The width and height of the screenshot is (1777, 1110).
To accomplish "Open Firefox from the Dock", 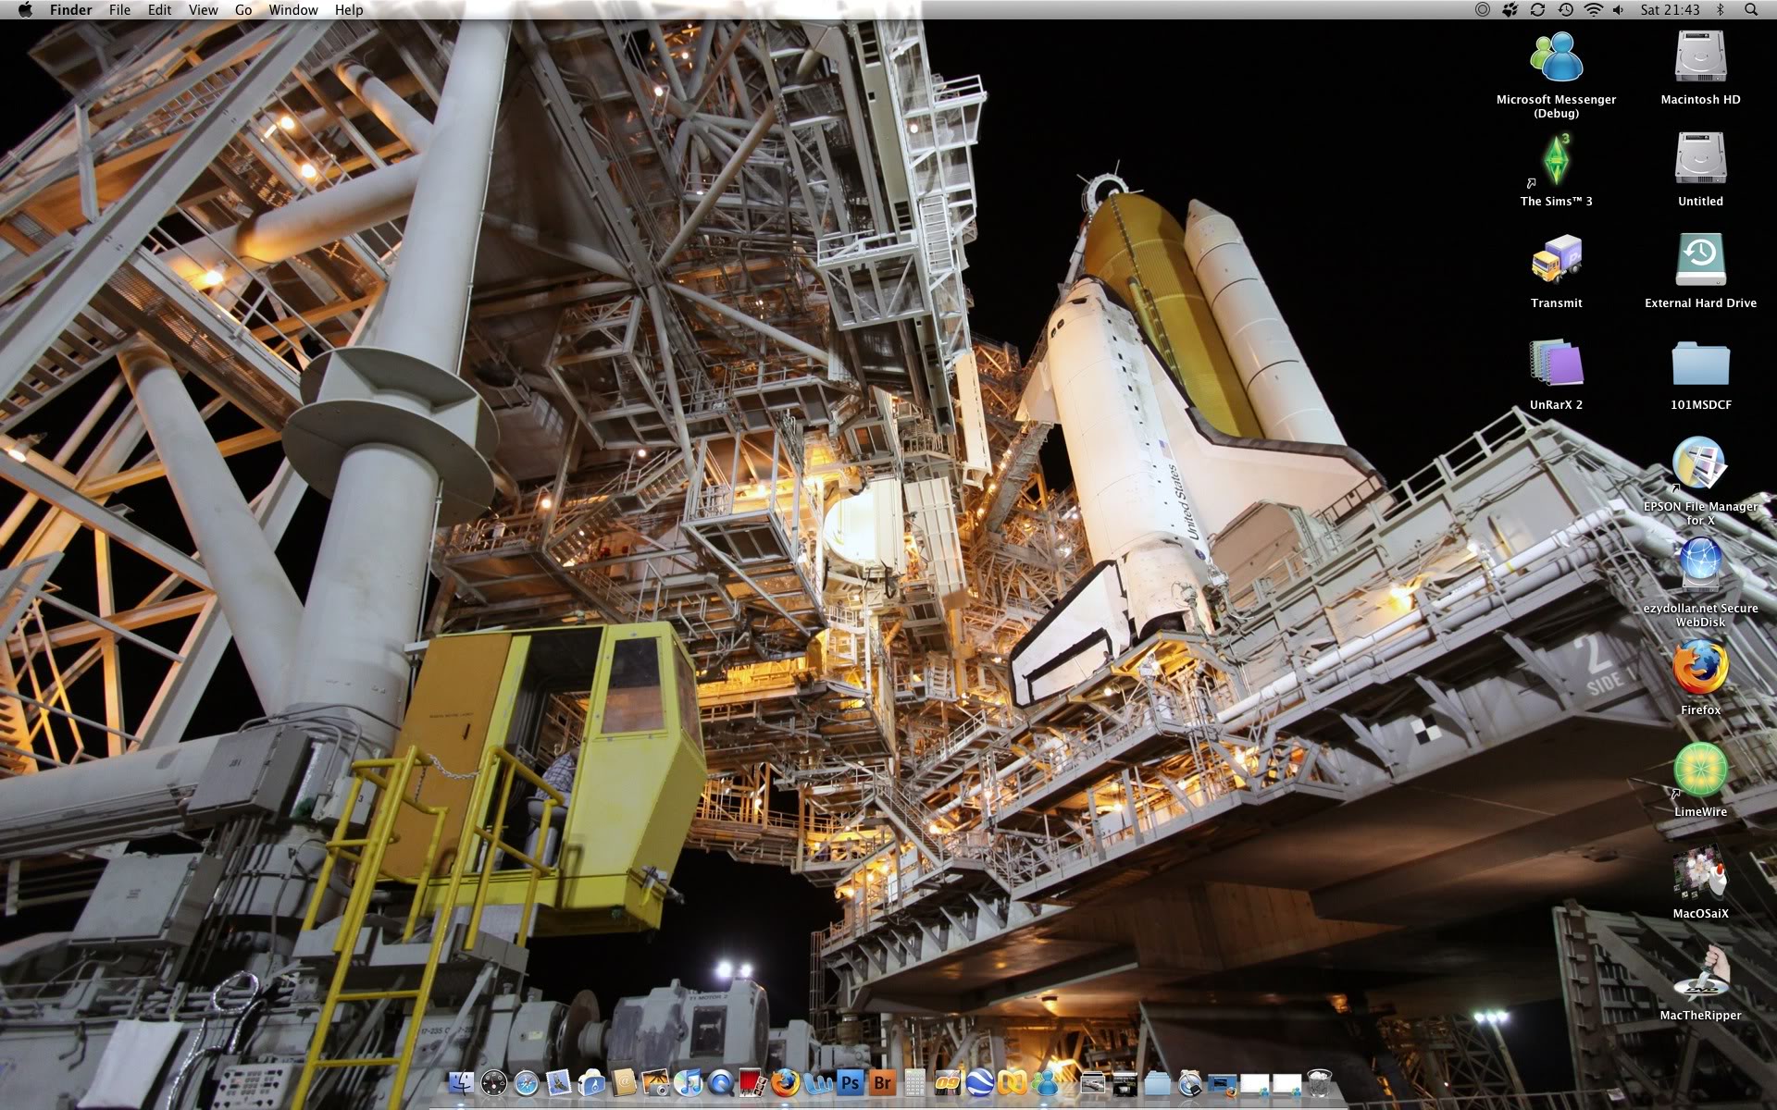I will tap(783, 1084).
